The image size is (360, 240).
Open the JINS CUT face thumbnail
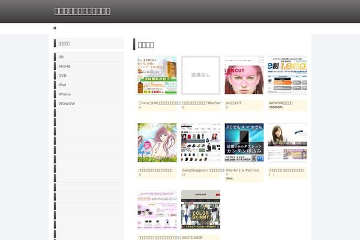coord(244,75)
